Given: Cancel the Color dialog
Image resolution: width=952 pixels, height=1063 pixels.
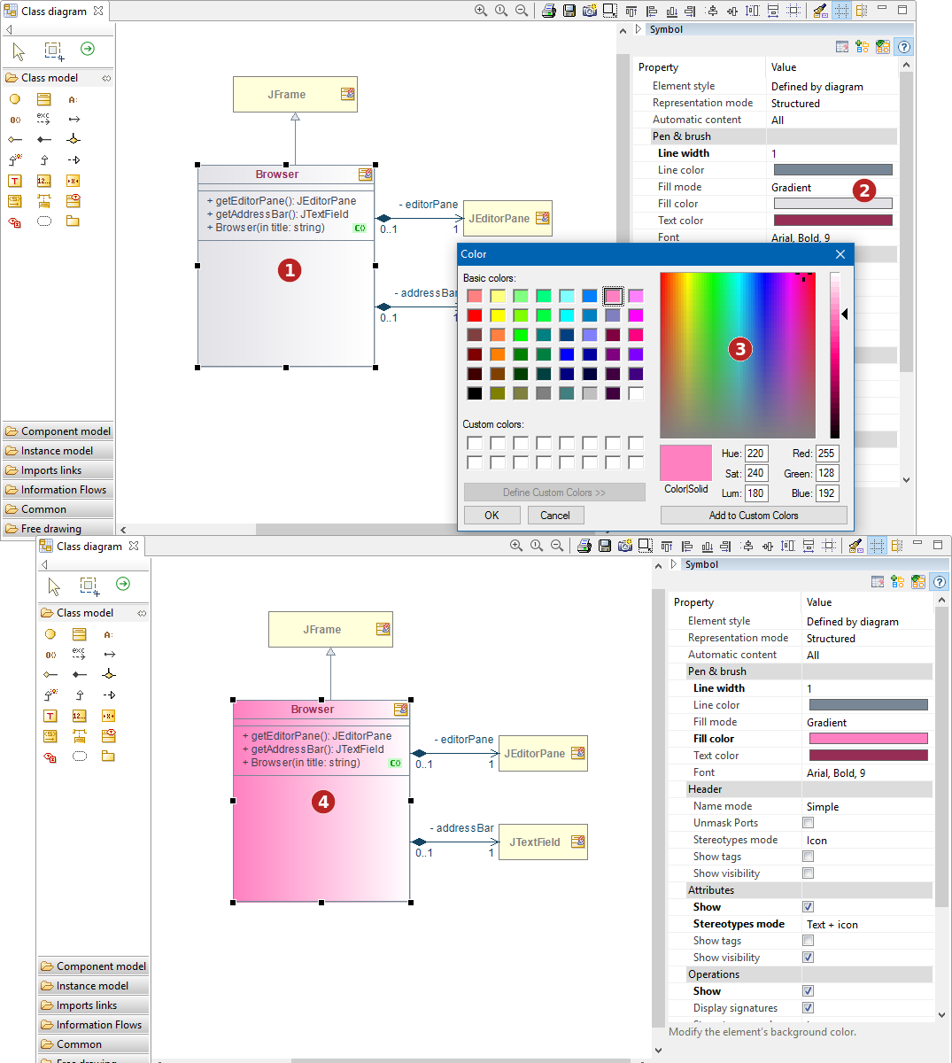Looking at the screenshot, I should (555, 516).
